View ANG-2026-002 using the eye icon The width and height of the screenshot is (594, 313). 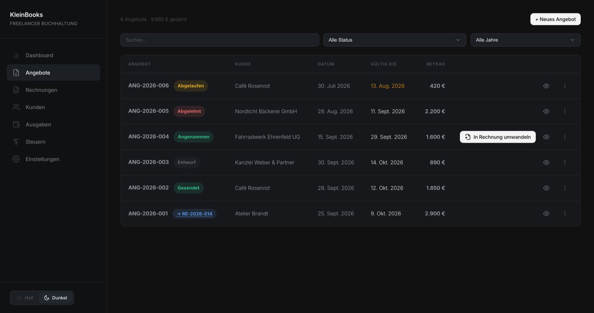pyautogui.click(x=546, y=188)
